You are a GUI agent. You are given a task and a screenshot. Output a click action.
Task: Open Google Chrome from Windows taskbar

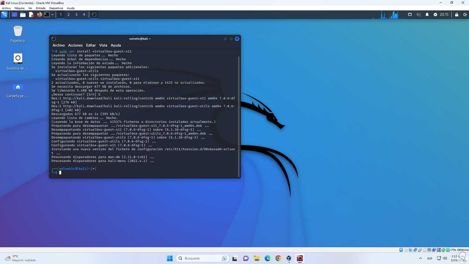(x=278, y=258)
